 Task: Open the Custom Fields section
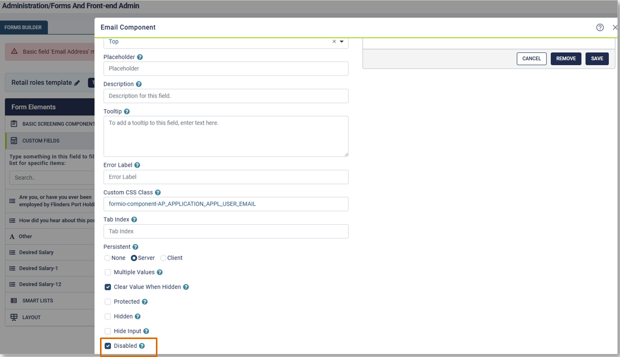[41, 141]
